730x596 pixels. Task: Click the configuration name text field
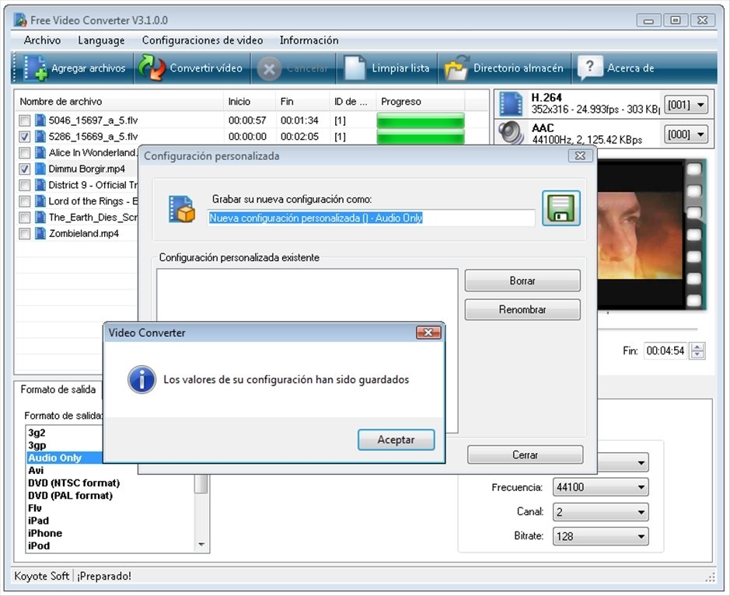coord(371,218)
